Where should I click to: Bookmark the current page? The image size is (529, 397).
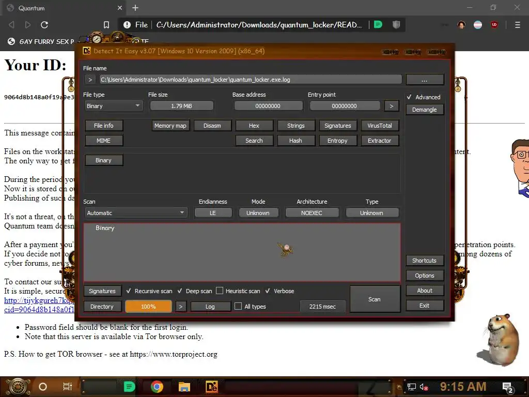point(106,25)
